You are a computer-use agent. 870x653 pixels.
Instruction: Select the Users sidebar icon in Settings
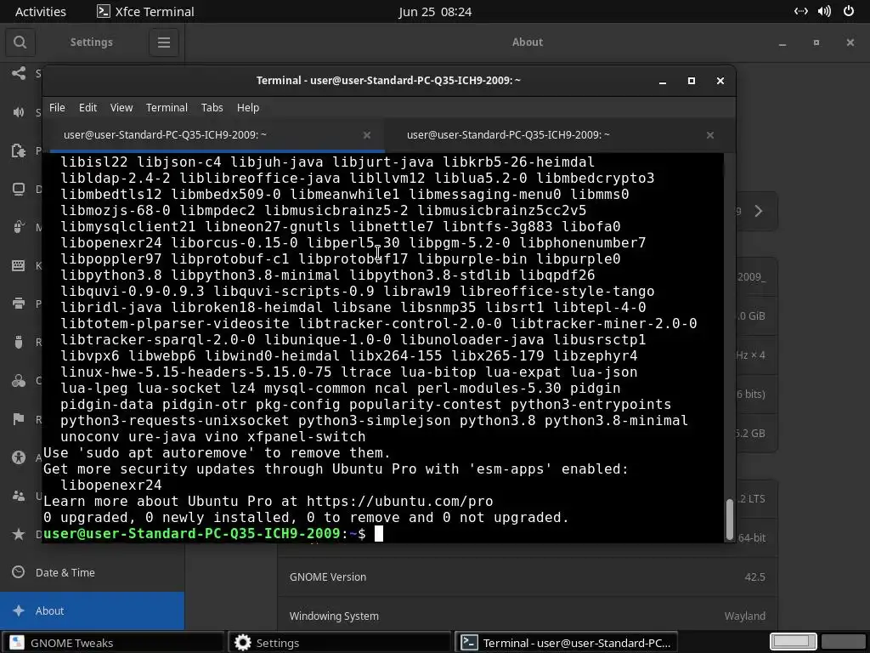pyautogui.click(x=19, y=496)
